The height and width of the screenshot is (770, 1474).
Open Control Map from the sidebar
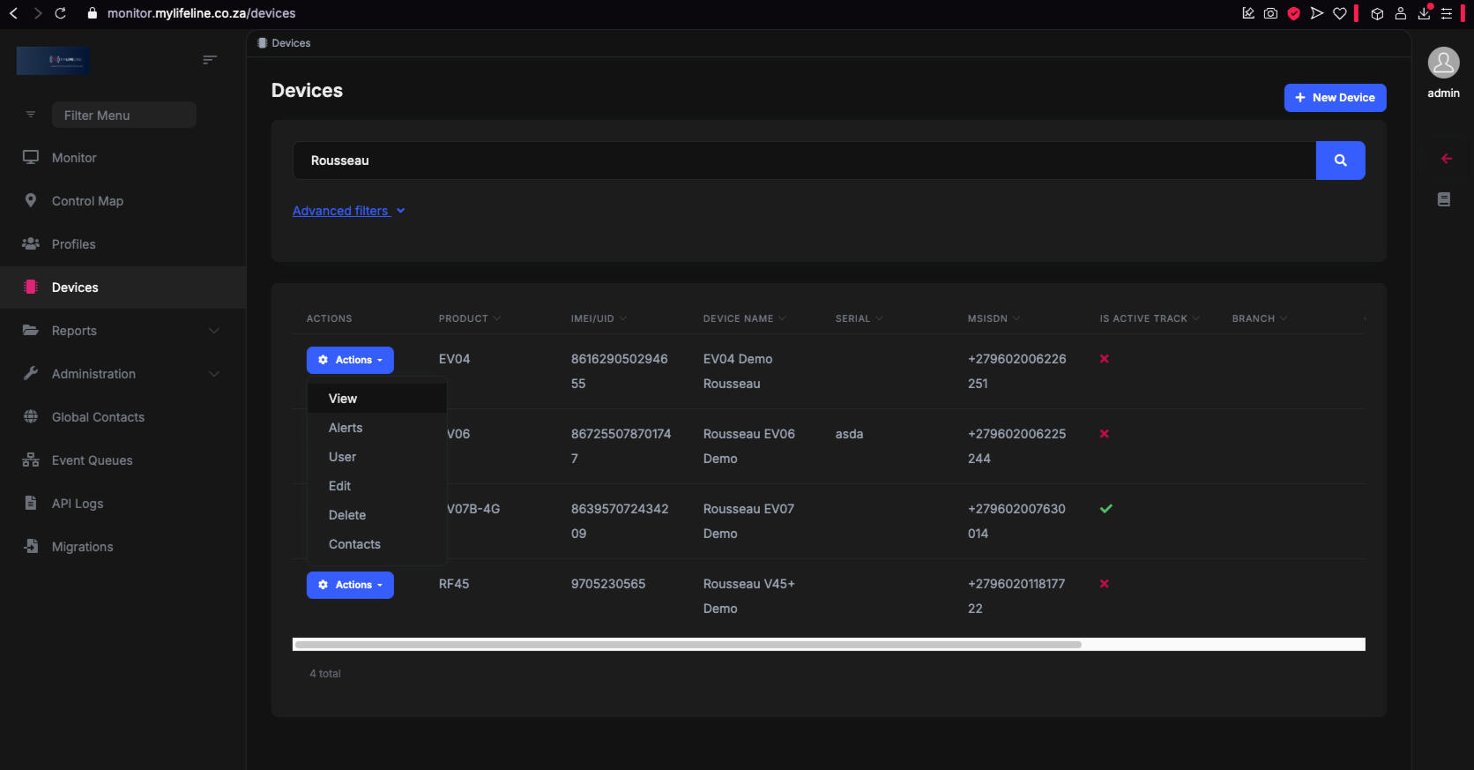[x=87, y=201]
